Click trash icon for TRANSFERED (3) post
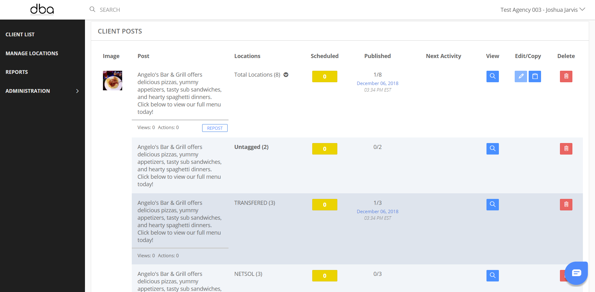This screenshot has height=292, width=595. point(566,204)
